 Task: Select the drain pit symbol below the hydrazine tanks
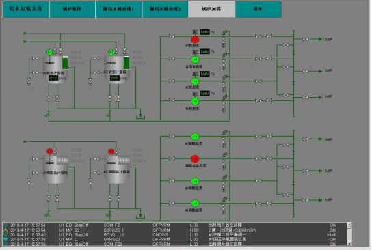[x=140, y=116]
